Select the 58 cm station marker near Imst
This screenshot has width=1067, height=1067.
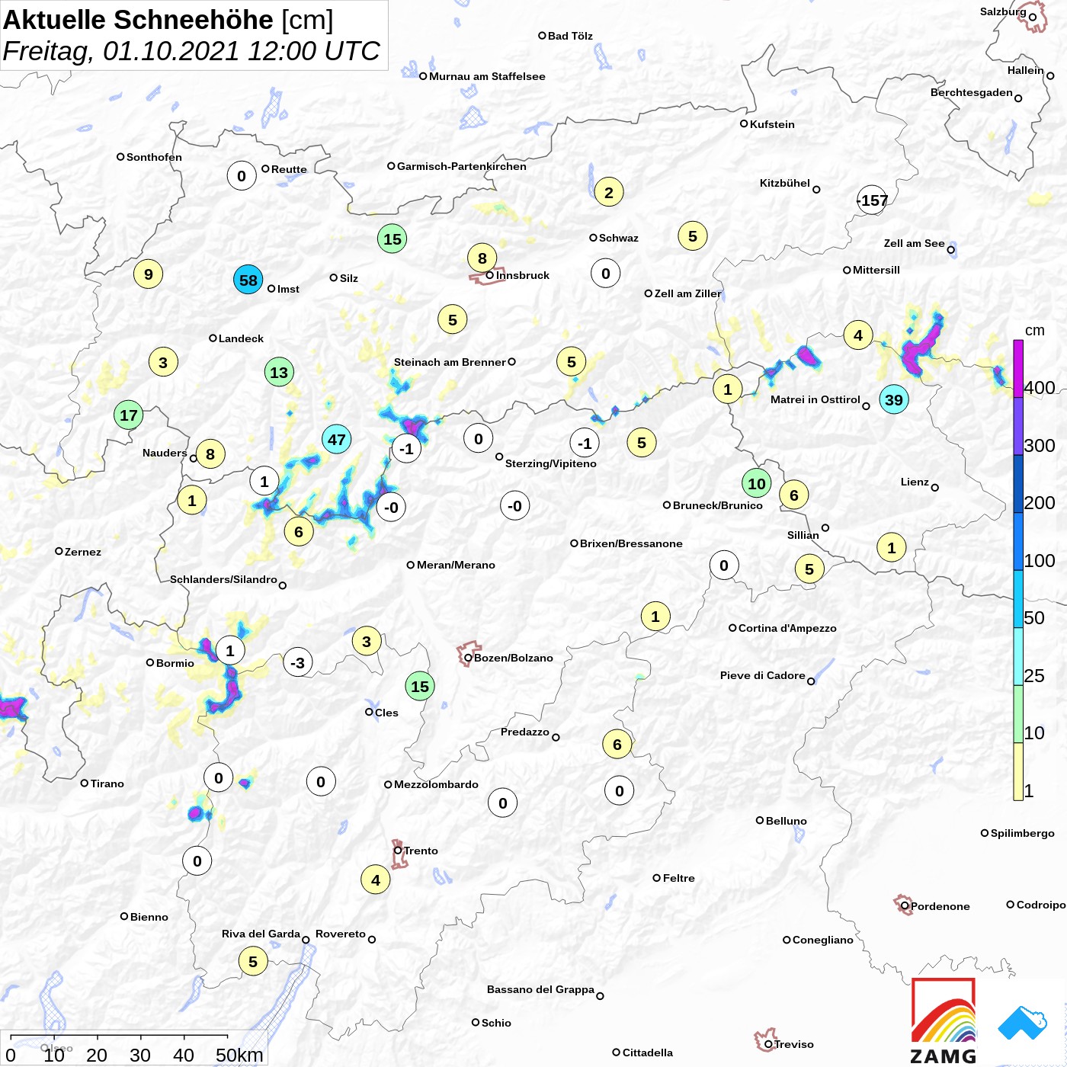pyautogui.click(x=248, y=280)
